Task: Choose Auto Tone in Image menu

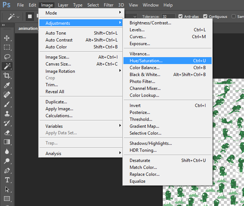Action: point(80,33)
